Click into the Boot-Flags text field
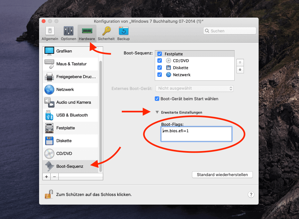The height and width of the screenshot is (219, 299). [196, 134]
